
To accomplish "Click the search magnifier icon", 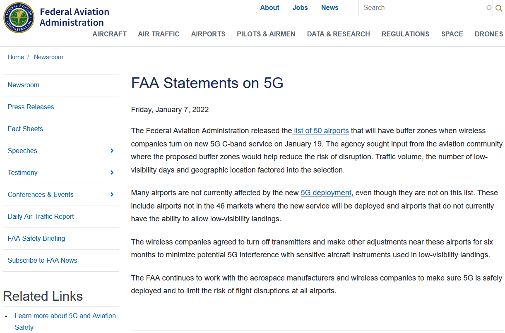I will click(499, 8).
